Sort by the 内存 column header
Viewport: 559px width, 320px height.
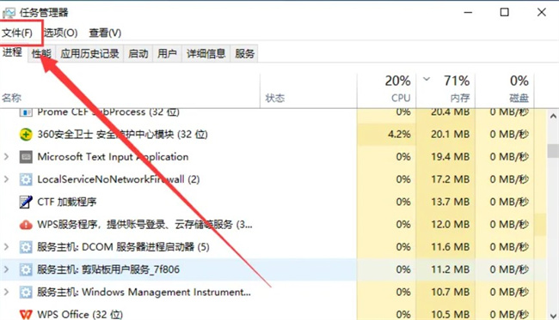tap(445, 89)
